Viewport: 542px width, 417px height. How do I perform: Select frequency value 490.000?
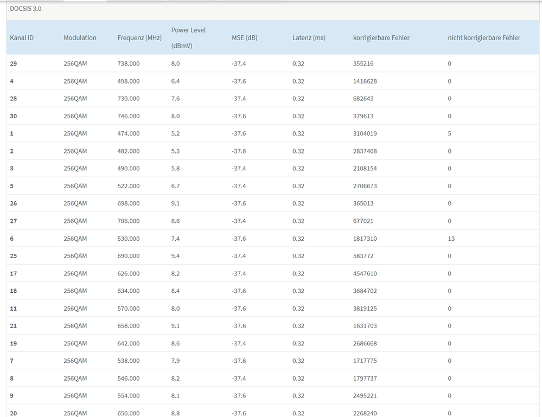point(128,168)
